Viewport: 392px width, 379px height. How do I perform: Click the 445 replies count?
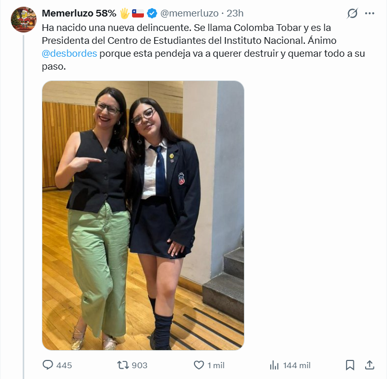point(64,365)
